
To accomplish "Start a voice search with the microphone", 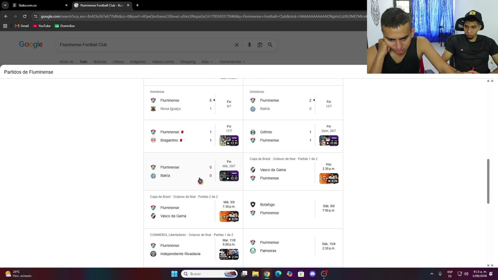I will (249, 45).
